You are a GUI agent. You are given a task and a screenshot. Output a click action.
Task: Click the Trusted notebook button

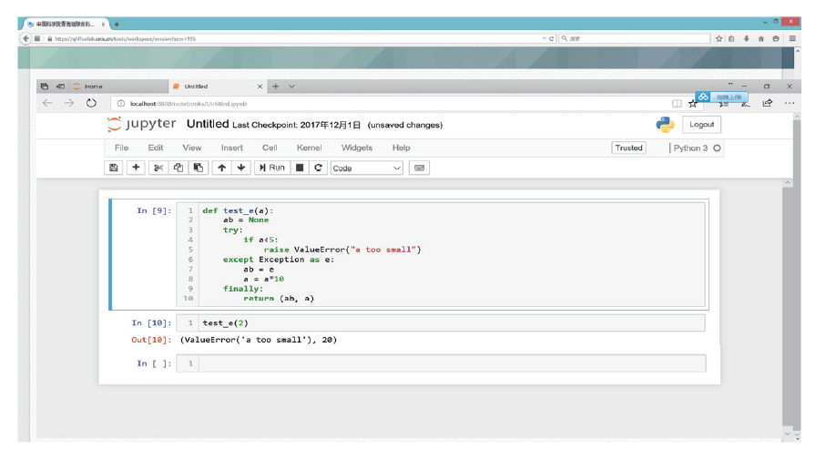point(628,148)
